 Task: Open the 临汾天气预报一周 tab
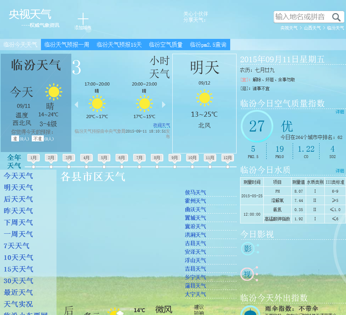(x=67, y=45)
